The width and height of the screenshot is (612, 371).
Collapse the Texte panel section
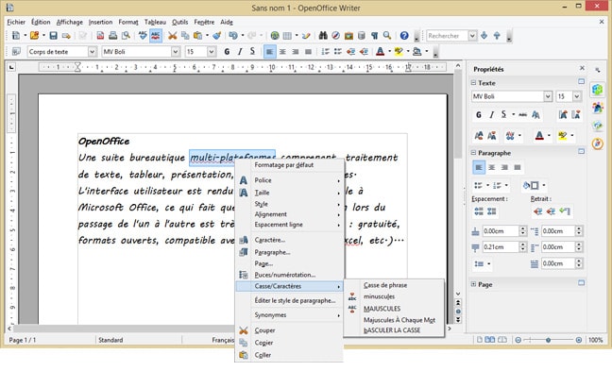(x=473, y=83)
